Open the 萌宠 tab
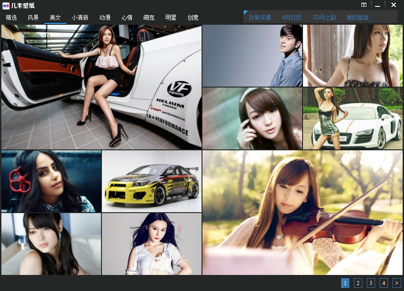 tap(149, 17)
